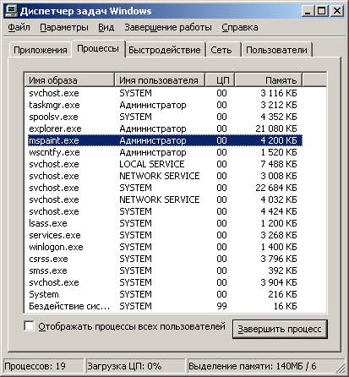Viewport: 349px width, 377px height.
Task: Sort by ЦП column header
Action: (x=220, y=80)
